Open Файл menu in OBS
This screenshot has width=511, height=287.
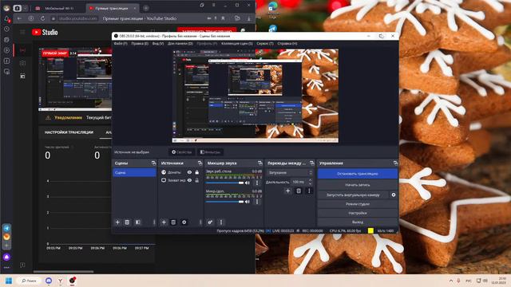coord(121,43)
